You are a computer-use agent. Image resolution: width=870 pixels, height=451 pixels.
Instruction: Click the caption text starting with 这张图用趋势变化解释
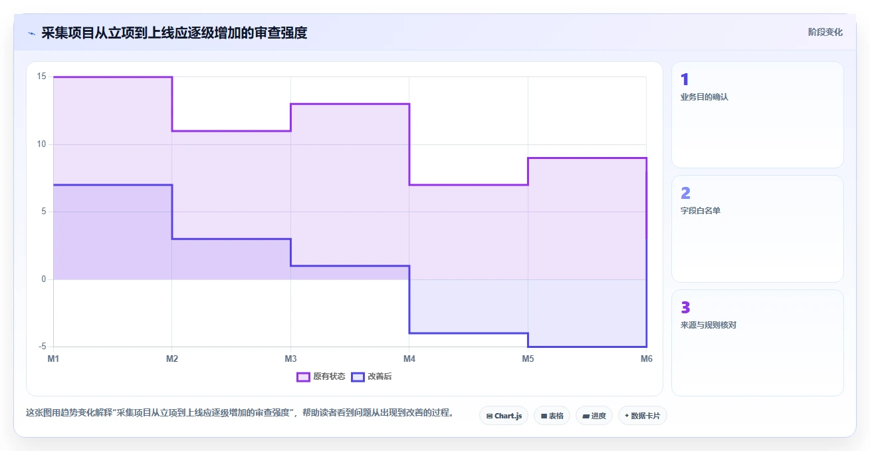point(242,412)
